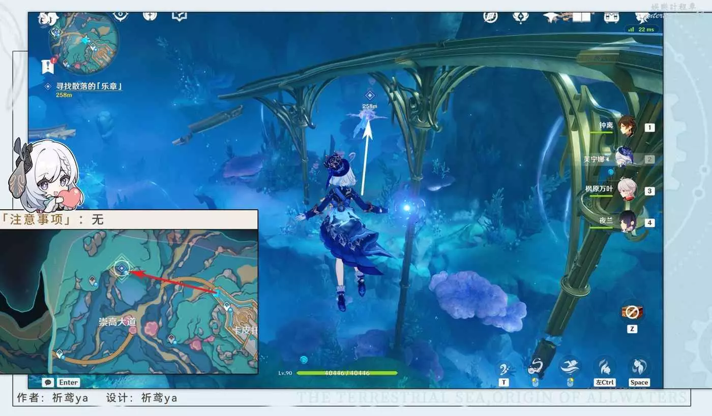The image size is (712, 416).
Task: Tap the 左Ctrl dive icon
Action: tap(605, 367)
